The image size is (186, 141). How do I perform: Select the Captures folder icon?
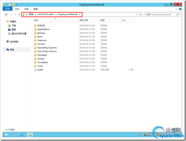(35, 40)
